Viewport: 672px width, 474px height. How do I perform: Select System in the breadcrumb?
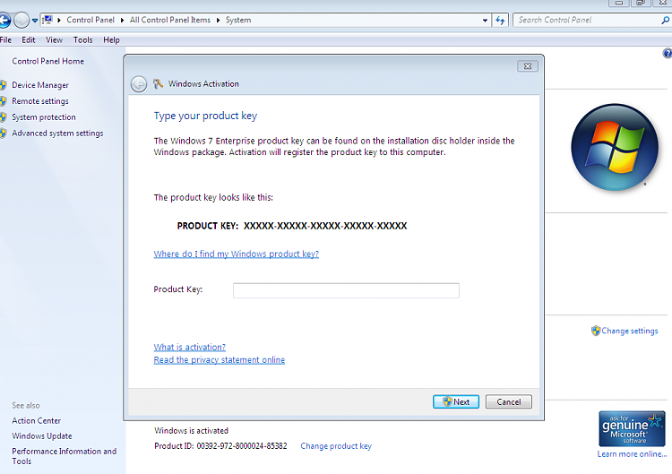[238, 20]
